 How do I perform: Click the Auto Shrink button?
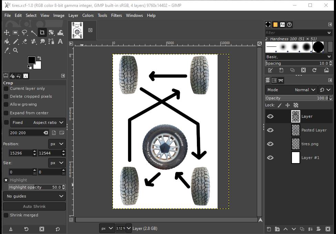point(34,206)
